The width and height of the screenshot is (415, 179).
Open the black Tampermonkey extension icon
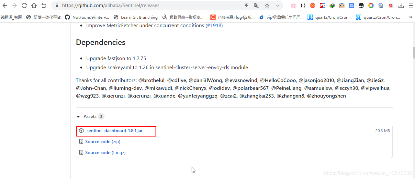[361, 5]
